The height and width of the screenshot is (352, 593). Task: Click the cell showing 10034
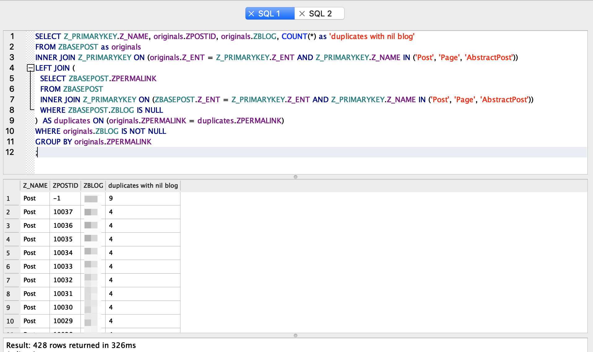click(65, 253)
